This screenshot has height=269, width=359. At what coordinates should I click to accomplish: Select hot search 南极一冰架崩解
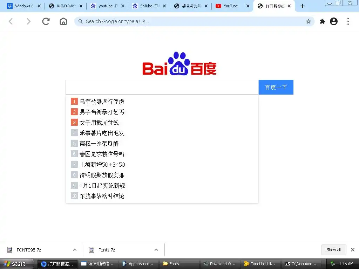pos(99,143)
